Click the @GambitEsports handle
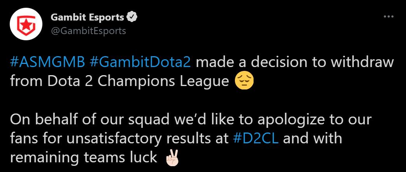 [88, 31]
